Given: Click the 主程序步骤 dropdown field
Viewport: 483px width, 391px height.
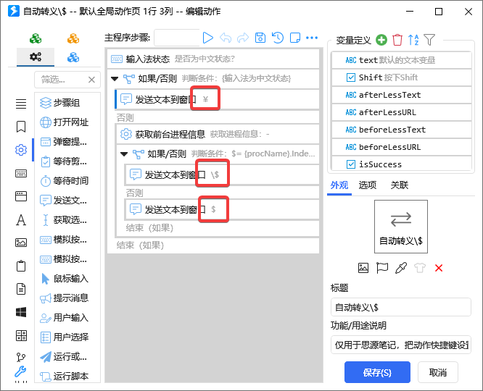Looking at the screenshot, I should point(177,38).
